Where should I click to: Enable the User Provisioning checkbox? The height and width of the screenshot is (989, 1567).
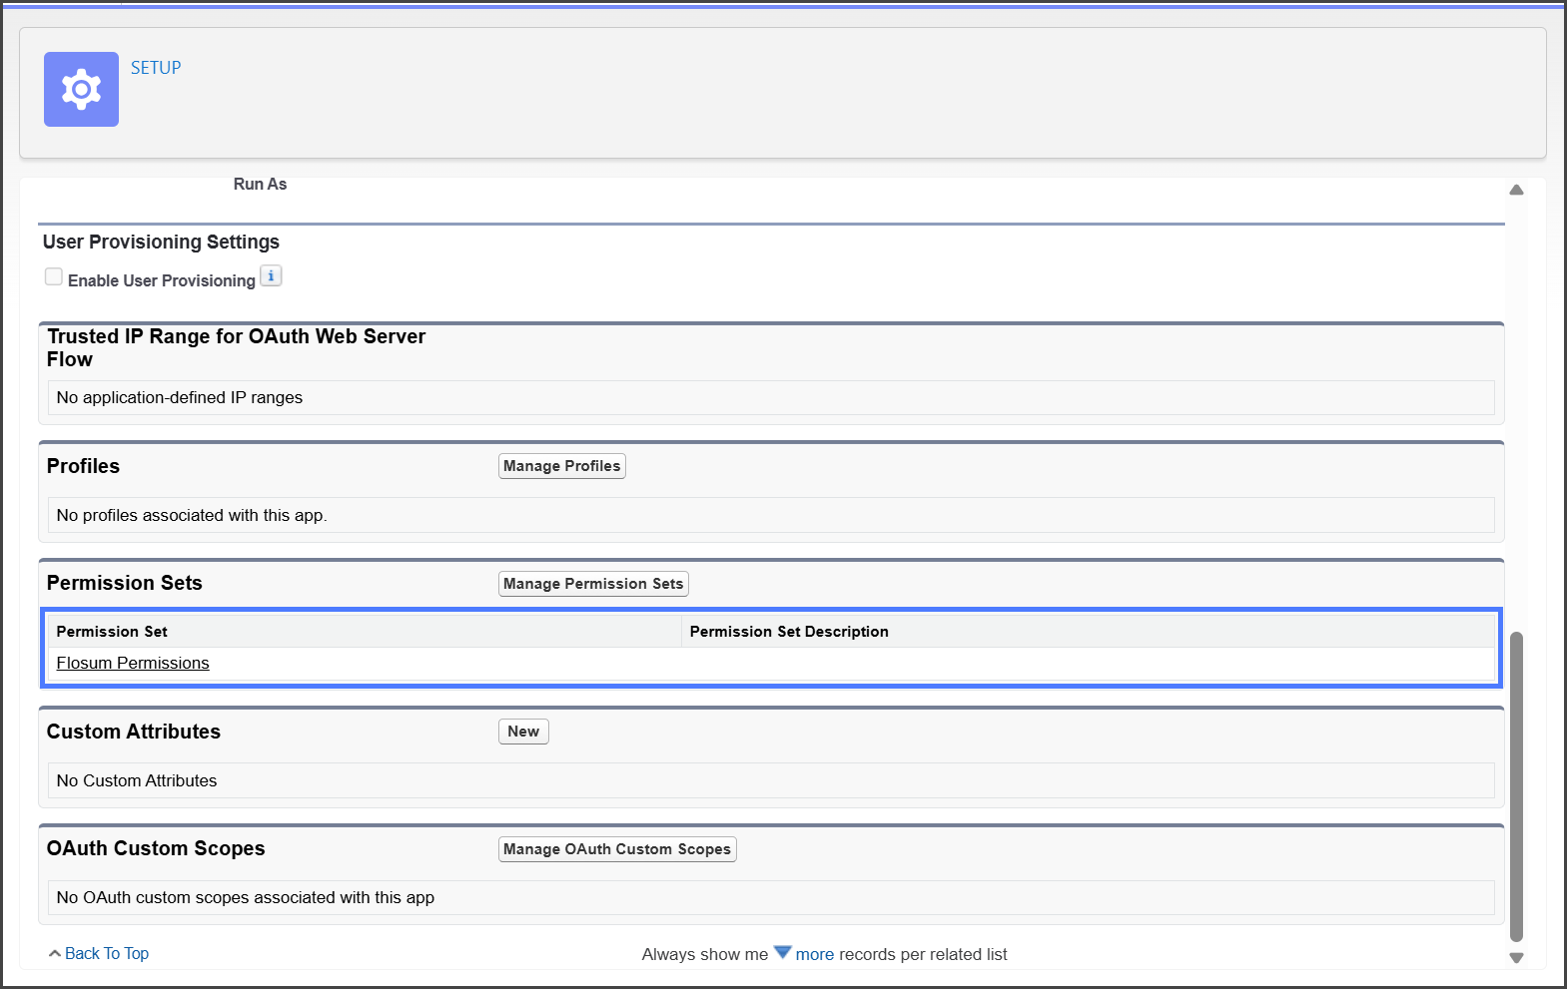click(54, 277)
